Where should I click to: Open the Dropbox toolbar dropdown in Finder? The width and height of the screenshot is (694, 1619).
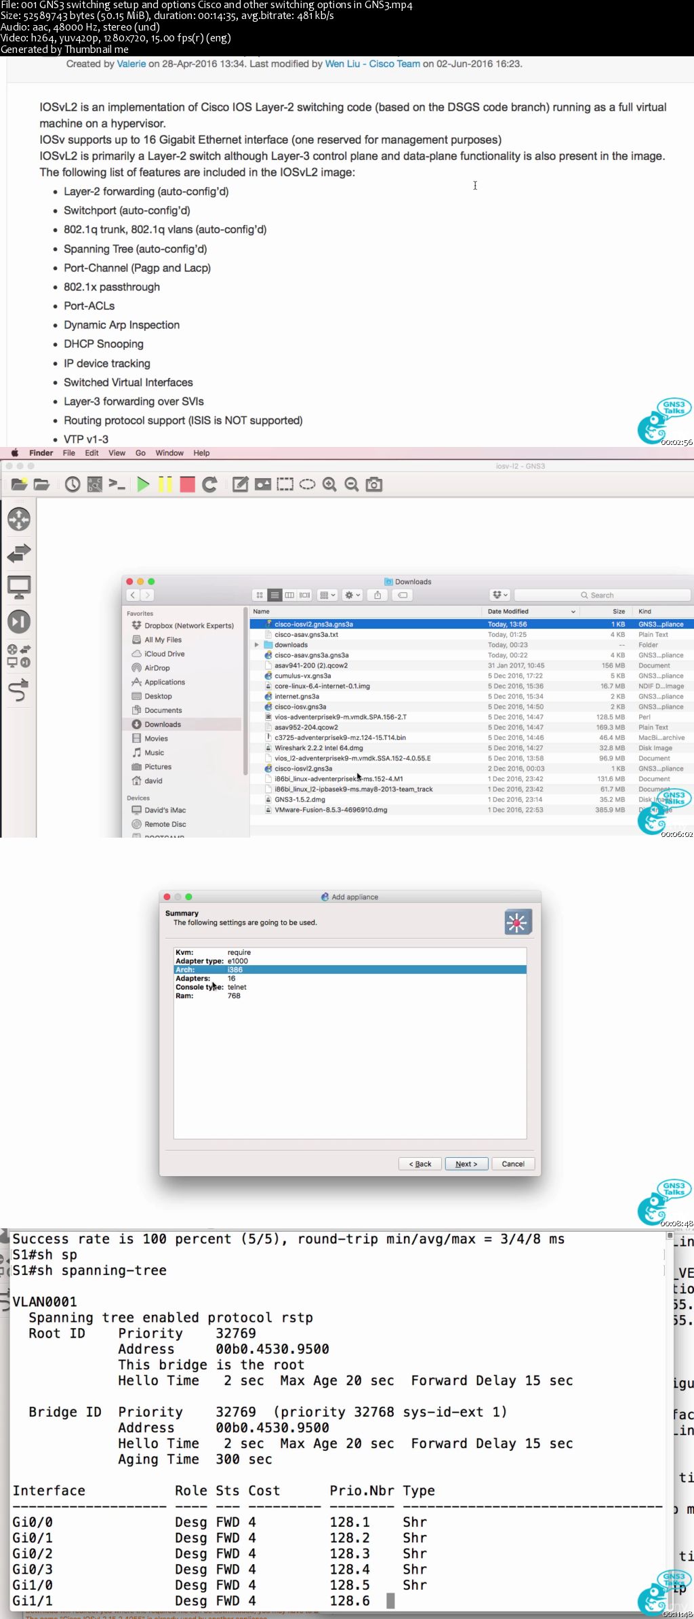(500, 595)
